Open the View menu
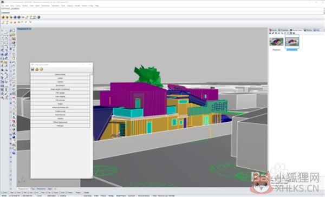Viewport: 325px width, 197px height. (x=12, y=6)
